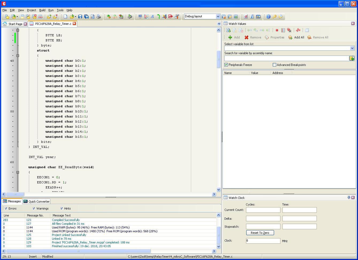The height and width of the screenshot is (260, 358).
Task: Enable the Advanced Breakpoints checkbox
Action: 274,65
